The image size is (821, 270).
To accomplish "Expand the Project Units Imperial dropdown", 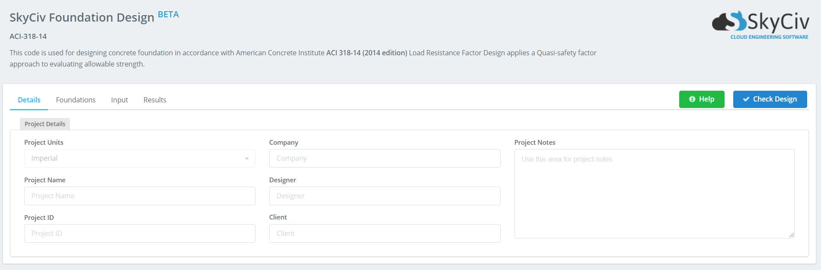I will click(140, 159).
